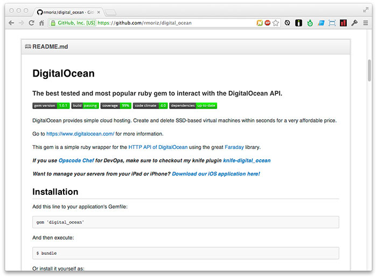The image size is (377, 278).
Task: Close the rmoriz/digital_ocean tab
Action: 99,12
